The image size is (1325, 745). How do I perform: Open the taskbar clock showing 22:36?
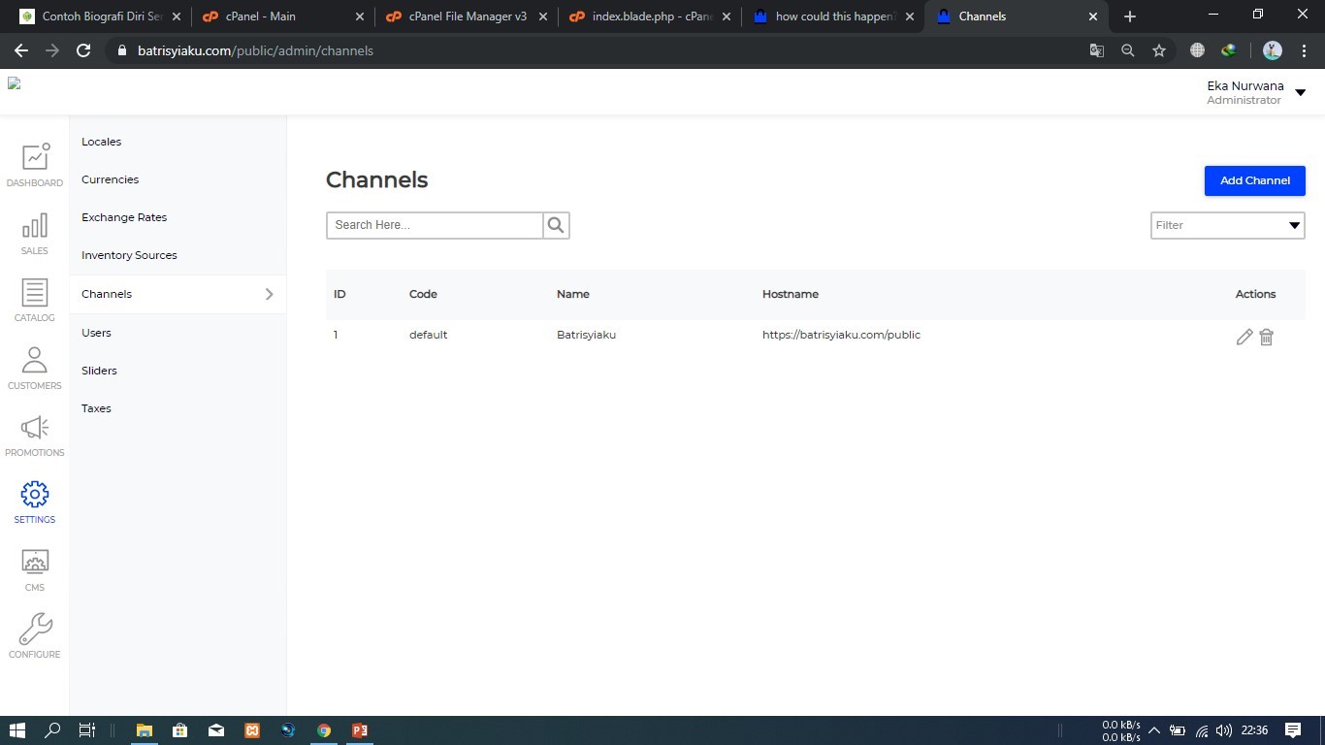click(1254, 730)
